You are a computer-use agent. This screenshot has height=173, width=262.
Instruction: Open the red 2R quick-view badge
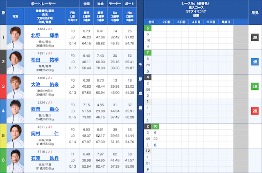tap(255, 111)
